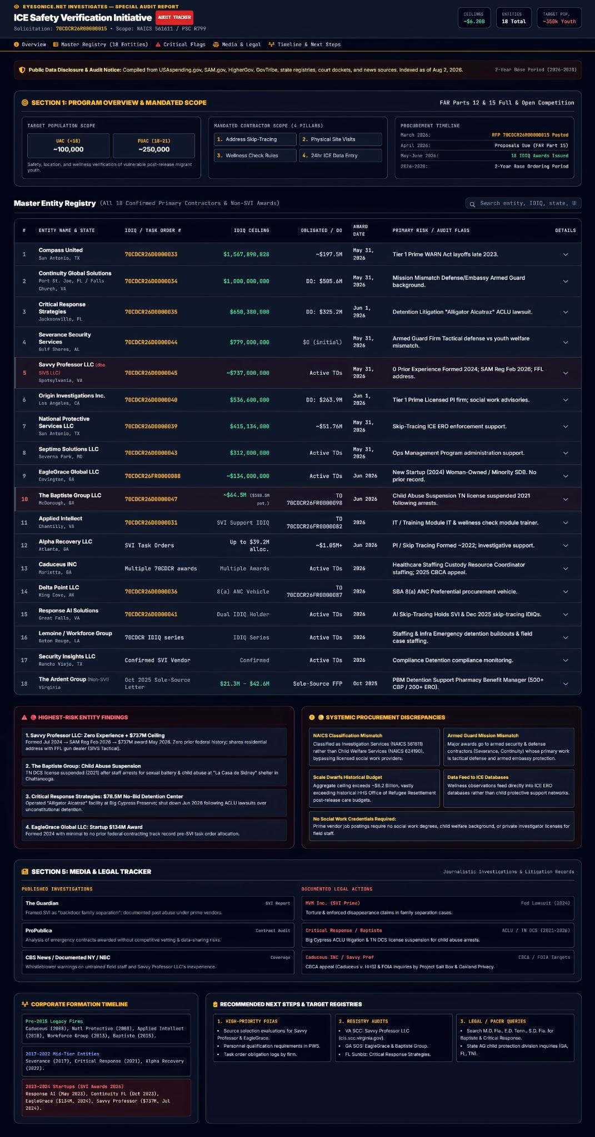The image size is (595, 1137).
Task: Switch to Master Registry (18 Entities) tab
Action: [101, 44]
